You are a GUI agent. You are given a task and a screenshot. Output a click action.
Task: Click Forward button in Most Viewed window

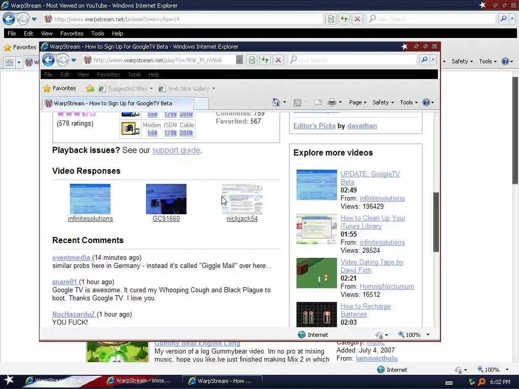[x=22, y=19]
